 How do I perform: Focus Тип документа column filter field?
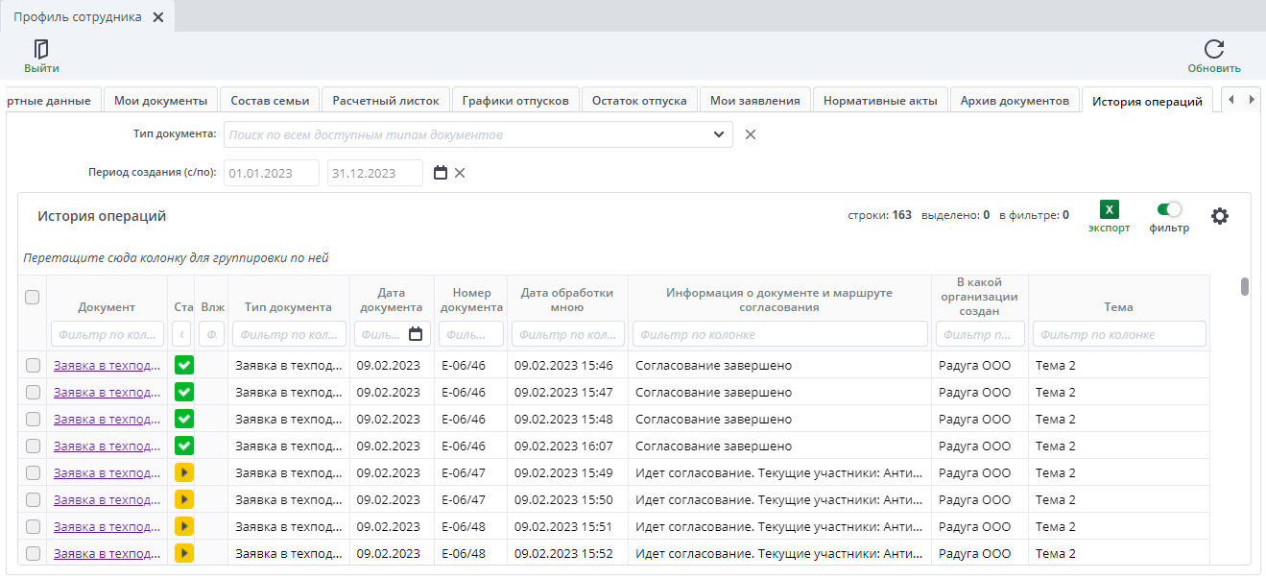[x=289, y=334]
